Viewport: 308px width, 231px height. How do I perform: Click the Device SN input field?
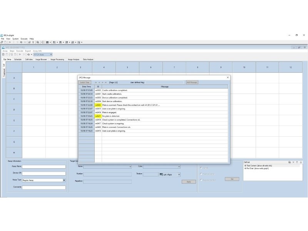[x=44, y=173]
